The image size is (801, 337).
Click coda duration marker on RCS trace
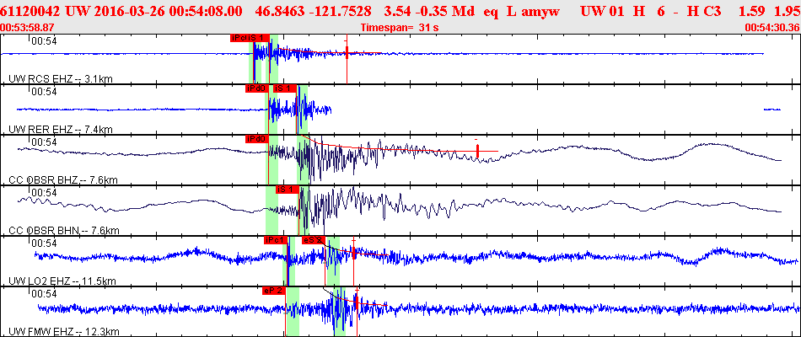point(347,51)
